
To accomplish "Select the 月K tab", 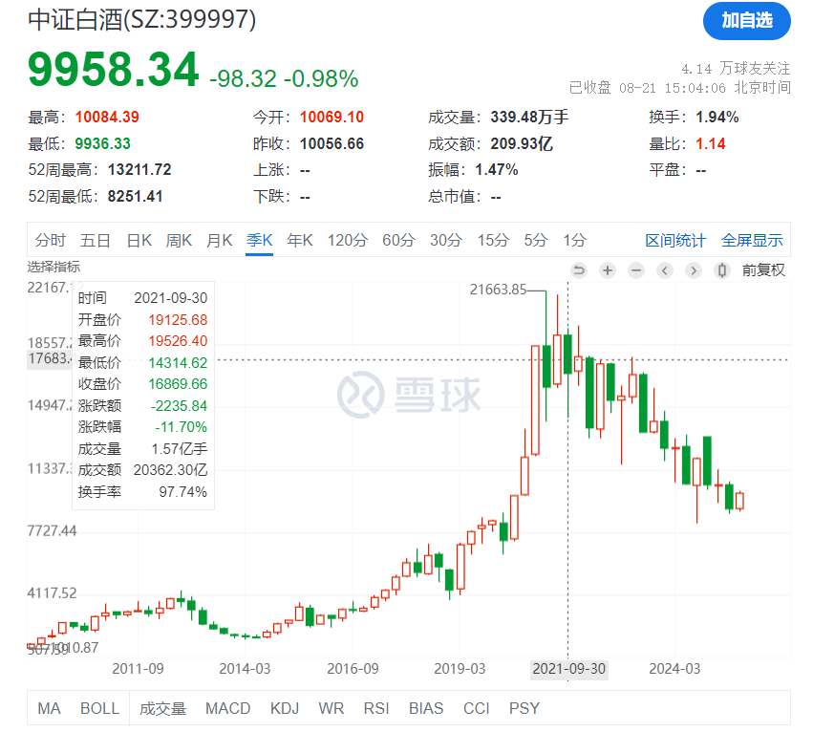I will (220, 240).
